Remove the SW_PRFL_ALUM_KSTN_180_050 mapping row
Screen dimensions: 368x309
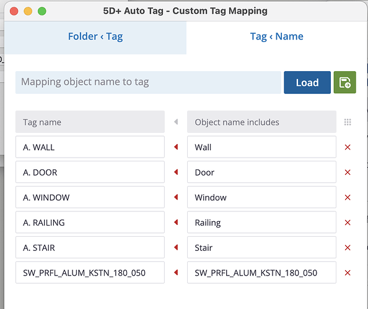(x=348, y=273)
